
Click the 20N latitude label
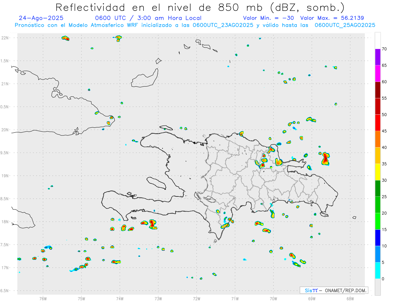(5, 130)
